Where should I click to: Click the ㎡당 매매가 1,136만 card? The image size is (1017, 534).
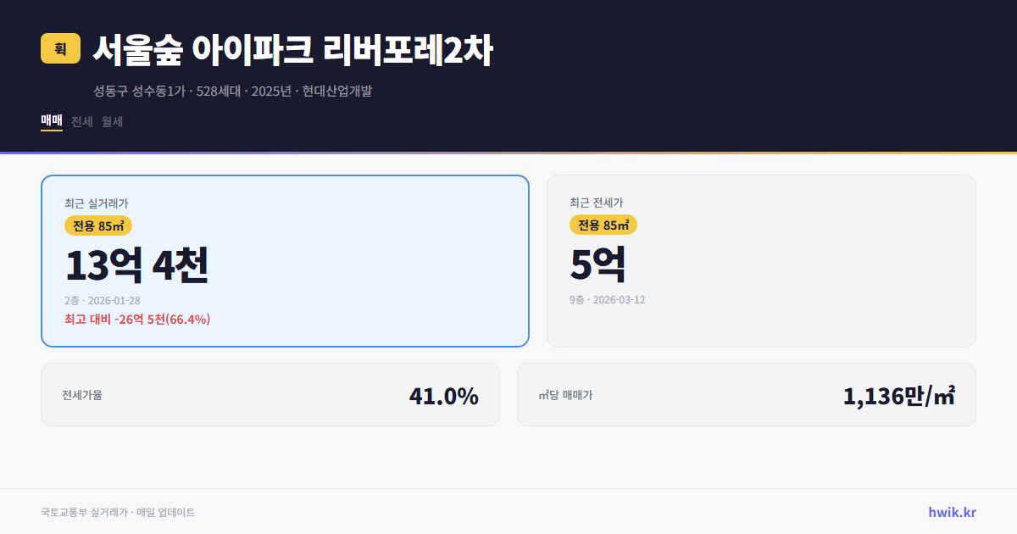(746, 394)
